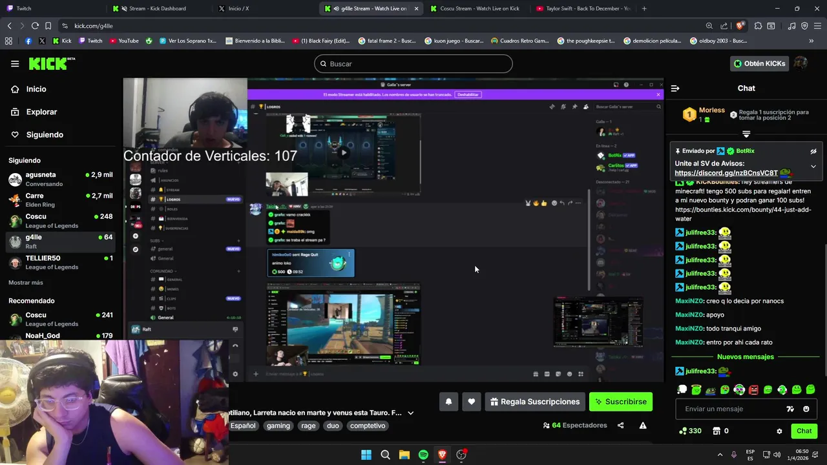827x465 pixels.
Task: Report the stream warning icon
Action: pyautogui.click(x=643, y=426)
